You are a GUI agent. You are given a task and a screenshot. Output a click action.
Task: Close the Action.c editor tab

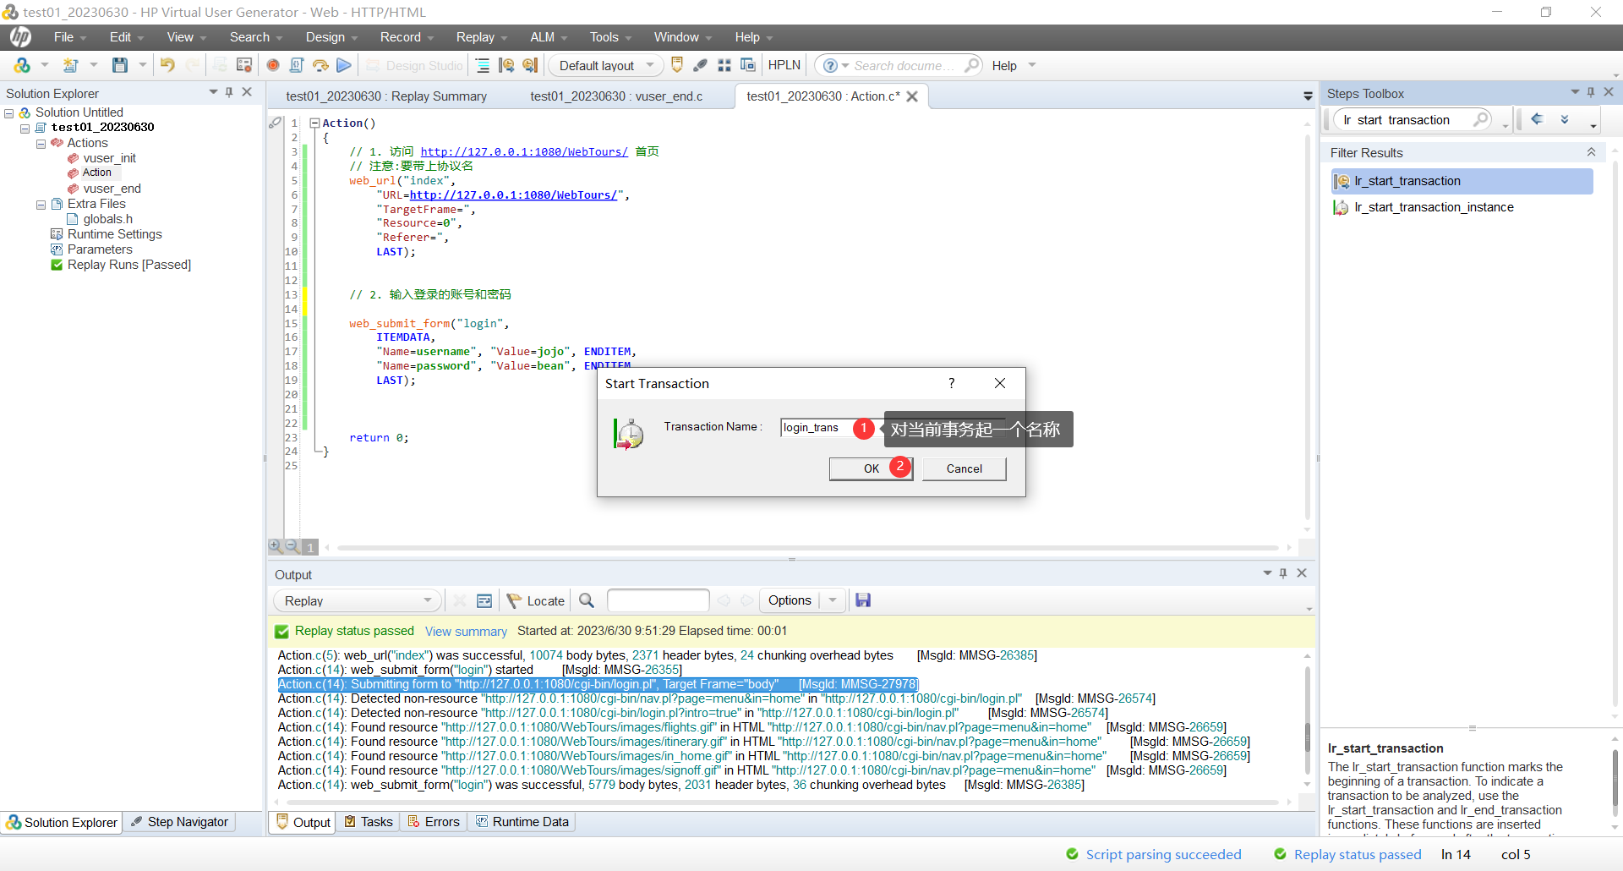tap(912, 96)
